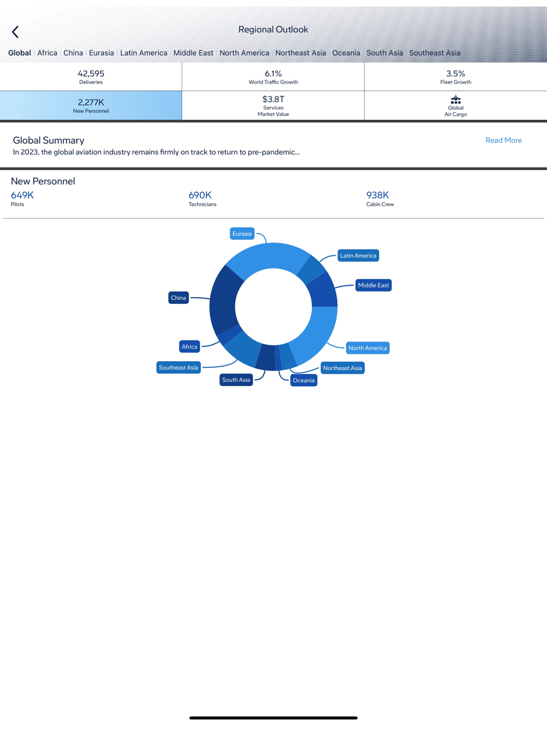Open the Global Air Cargo icon tile
The height and width of the screenshot is (730, 547).
click(456, 106)
